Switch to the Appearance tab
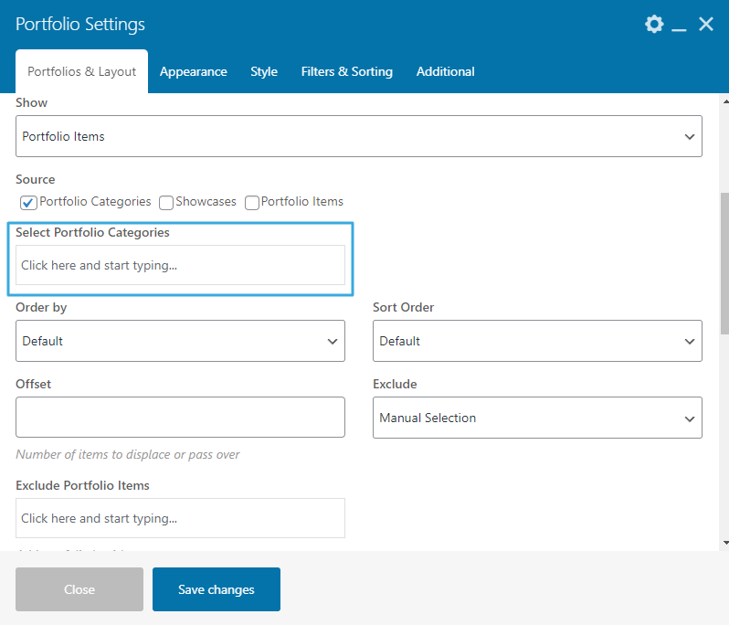 (x=193, y=71)
